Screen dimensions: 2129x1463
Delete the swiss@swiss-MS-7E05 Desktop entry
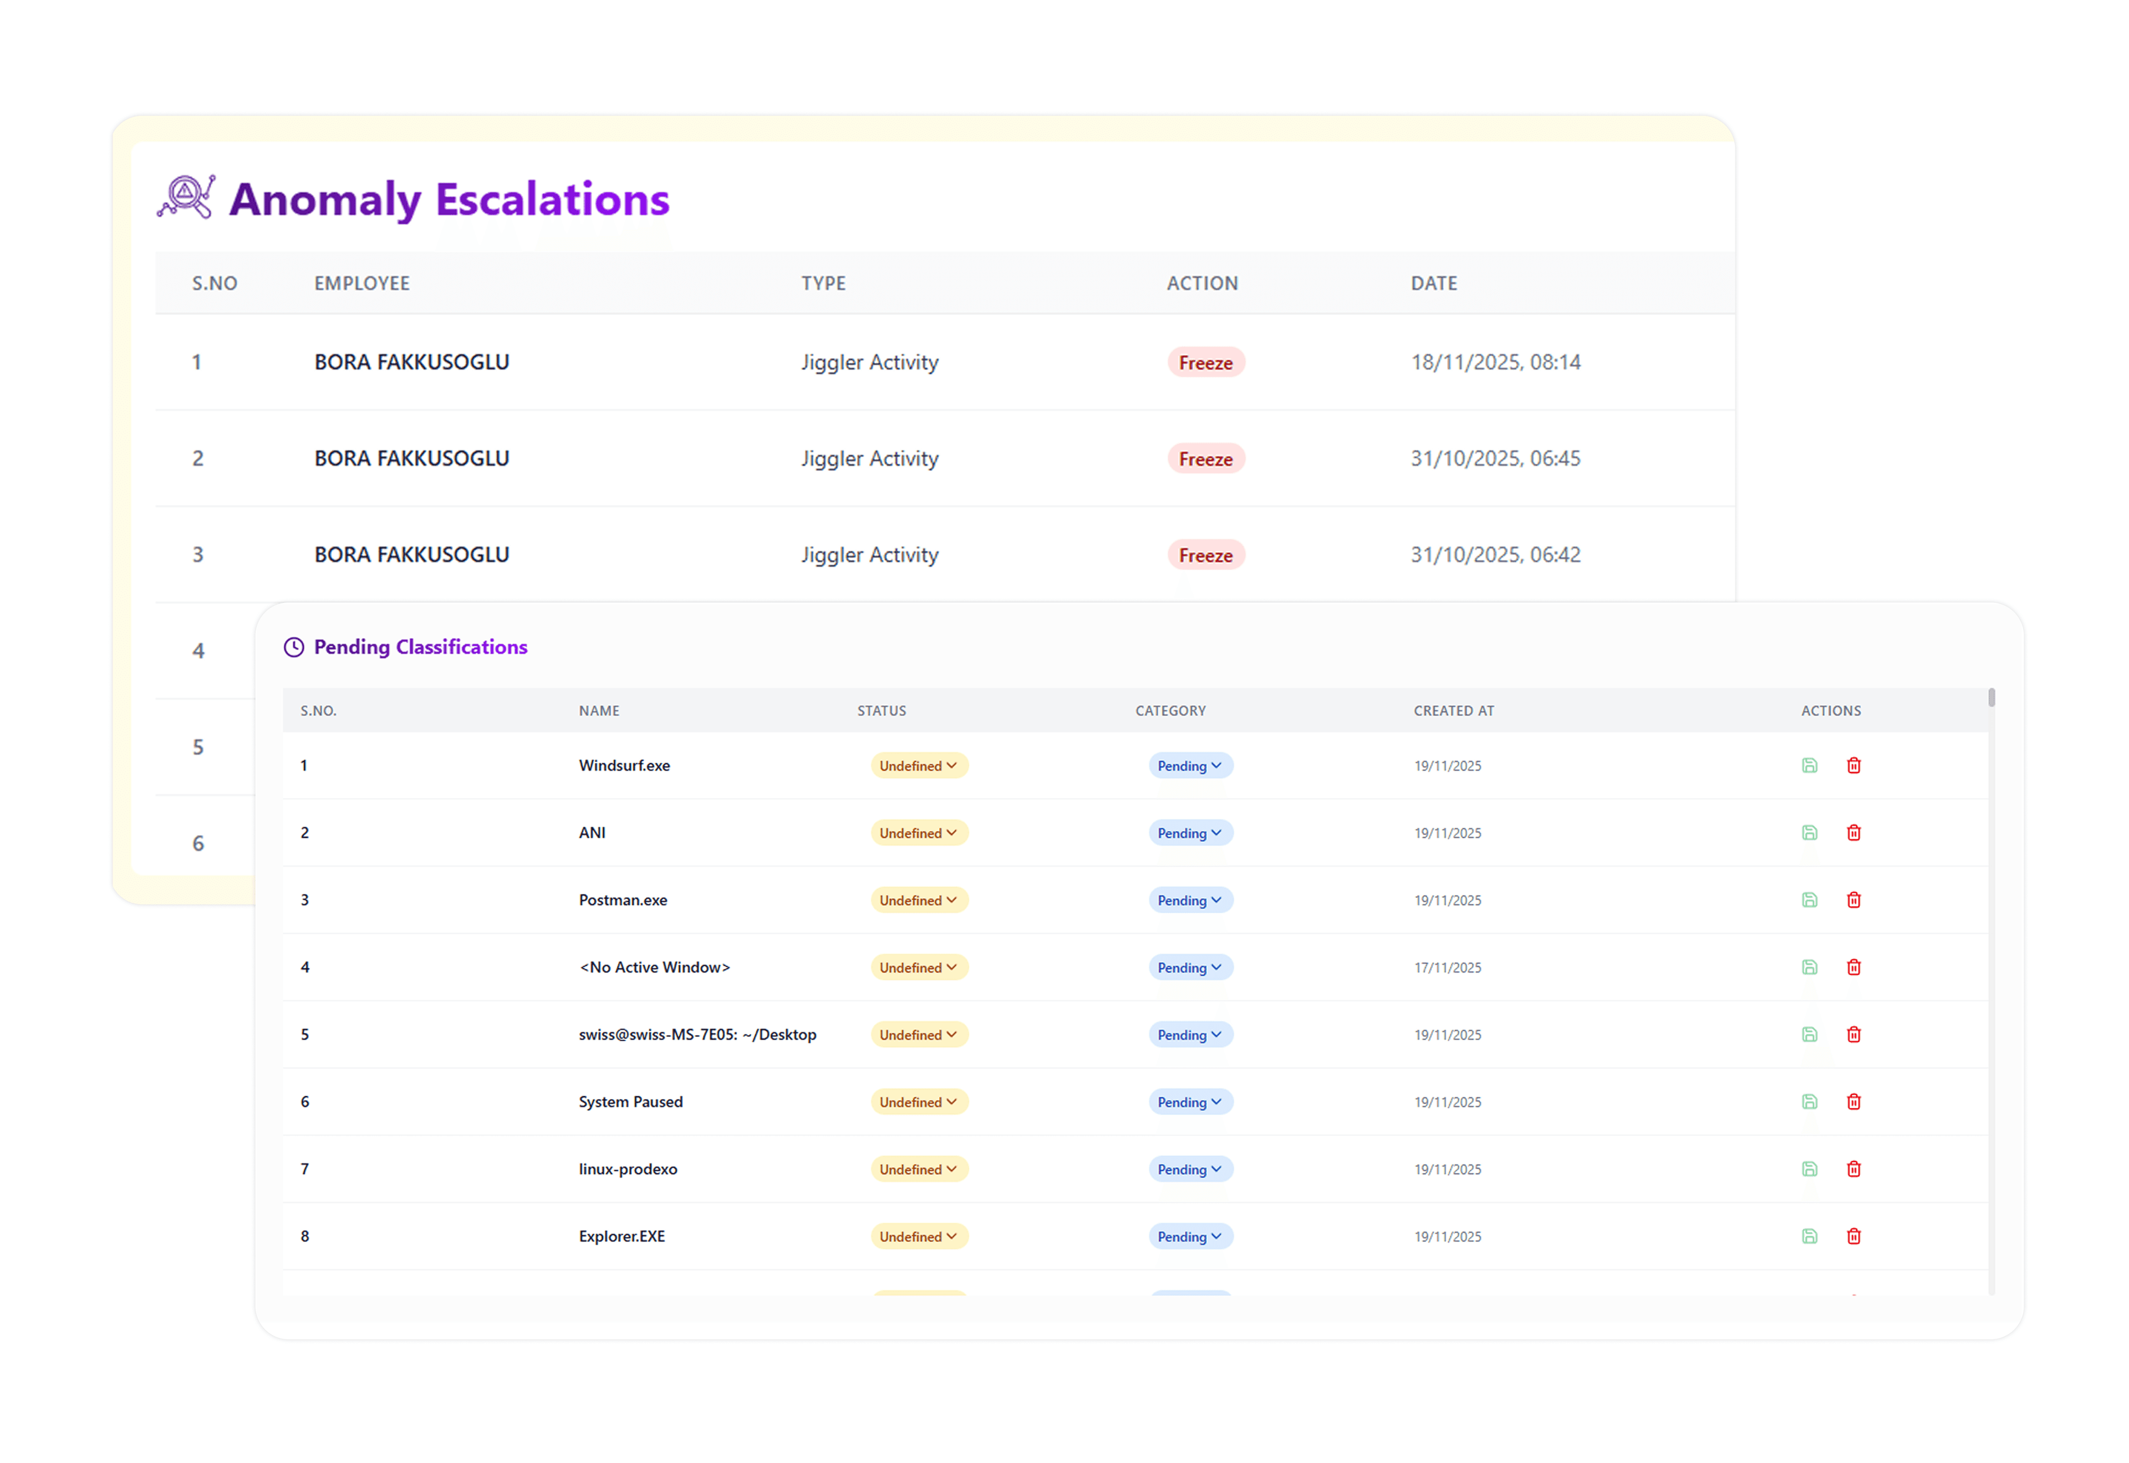pos(1854,1034)
